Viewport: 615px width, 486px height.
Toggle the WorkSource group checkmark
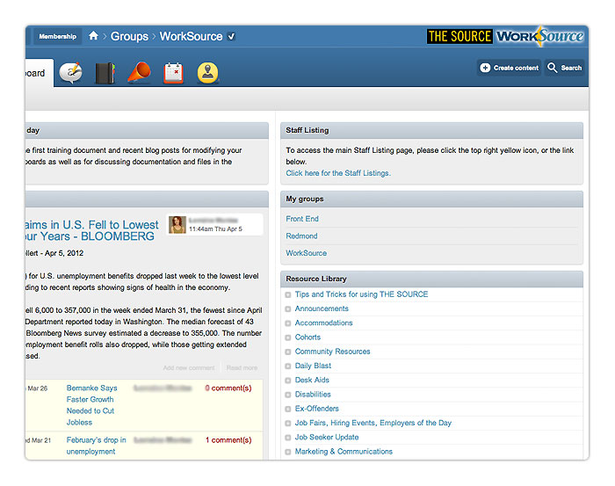point(231,37)
